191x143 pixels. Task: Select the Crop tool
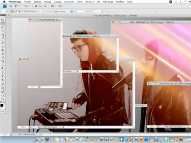(x=2, y=35)
